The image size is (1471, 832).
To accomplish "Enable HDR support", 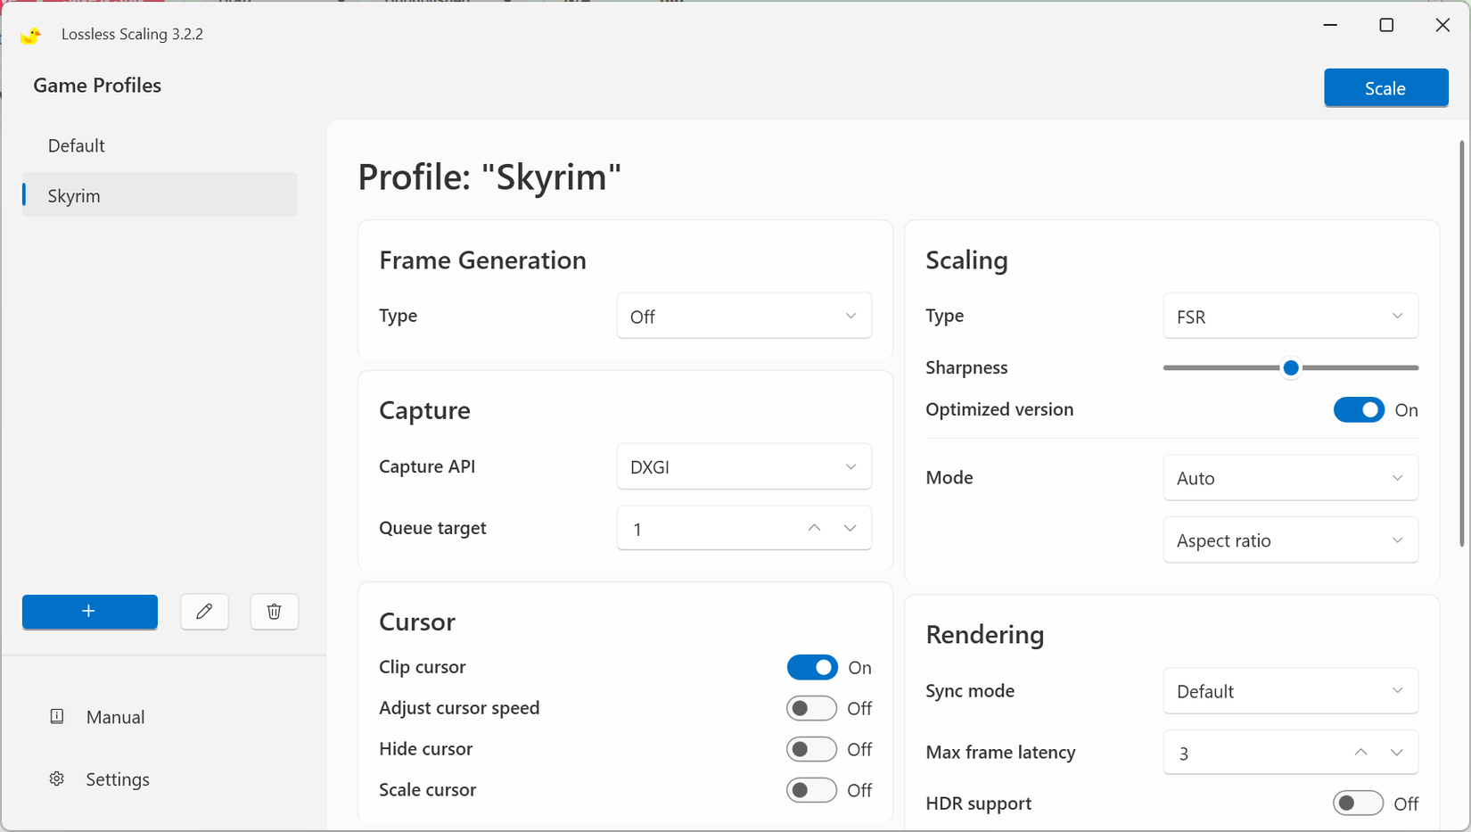I will (x=1358, y=803).
